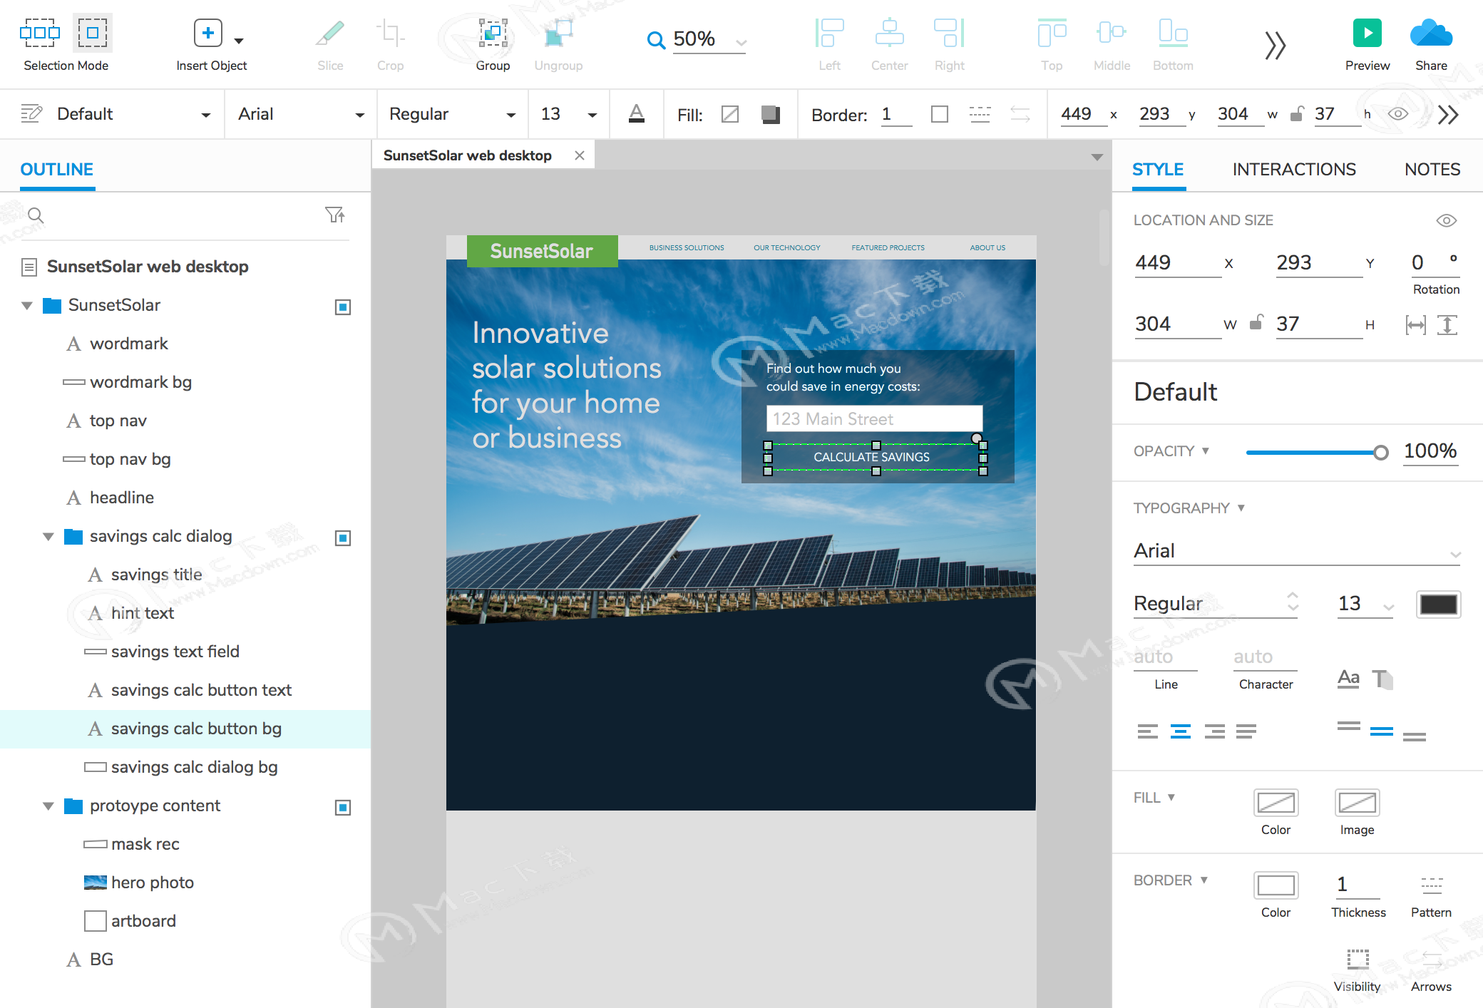Screen dimensions: 1483x1008
Task: Select middle vertical text alignment
Action: tap(1382, 731)
